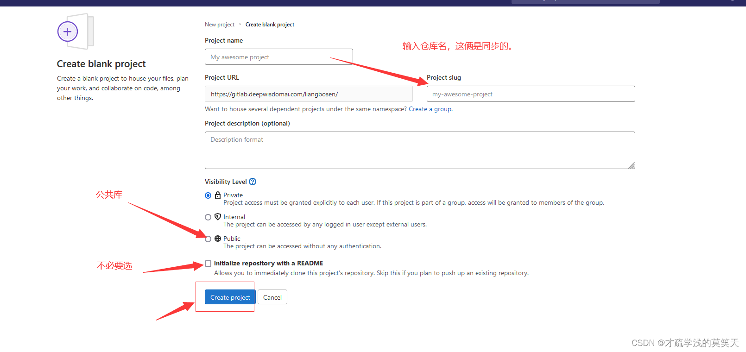This screenshot has height=352, width=746.
Task: Click the 'Private' option label
Action: pos(233,195)
